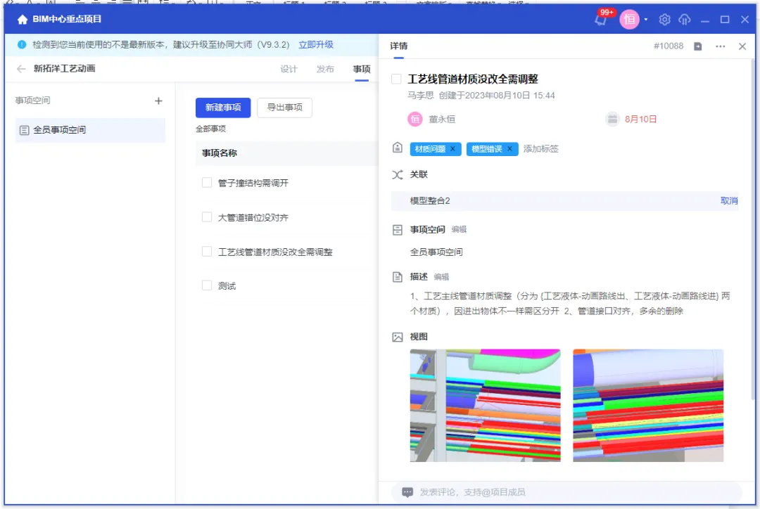760x509 pixels.
Task: Go back using the left arrow
Action: click(x=21, y=69)
